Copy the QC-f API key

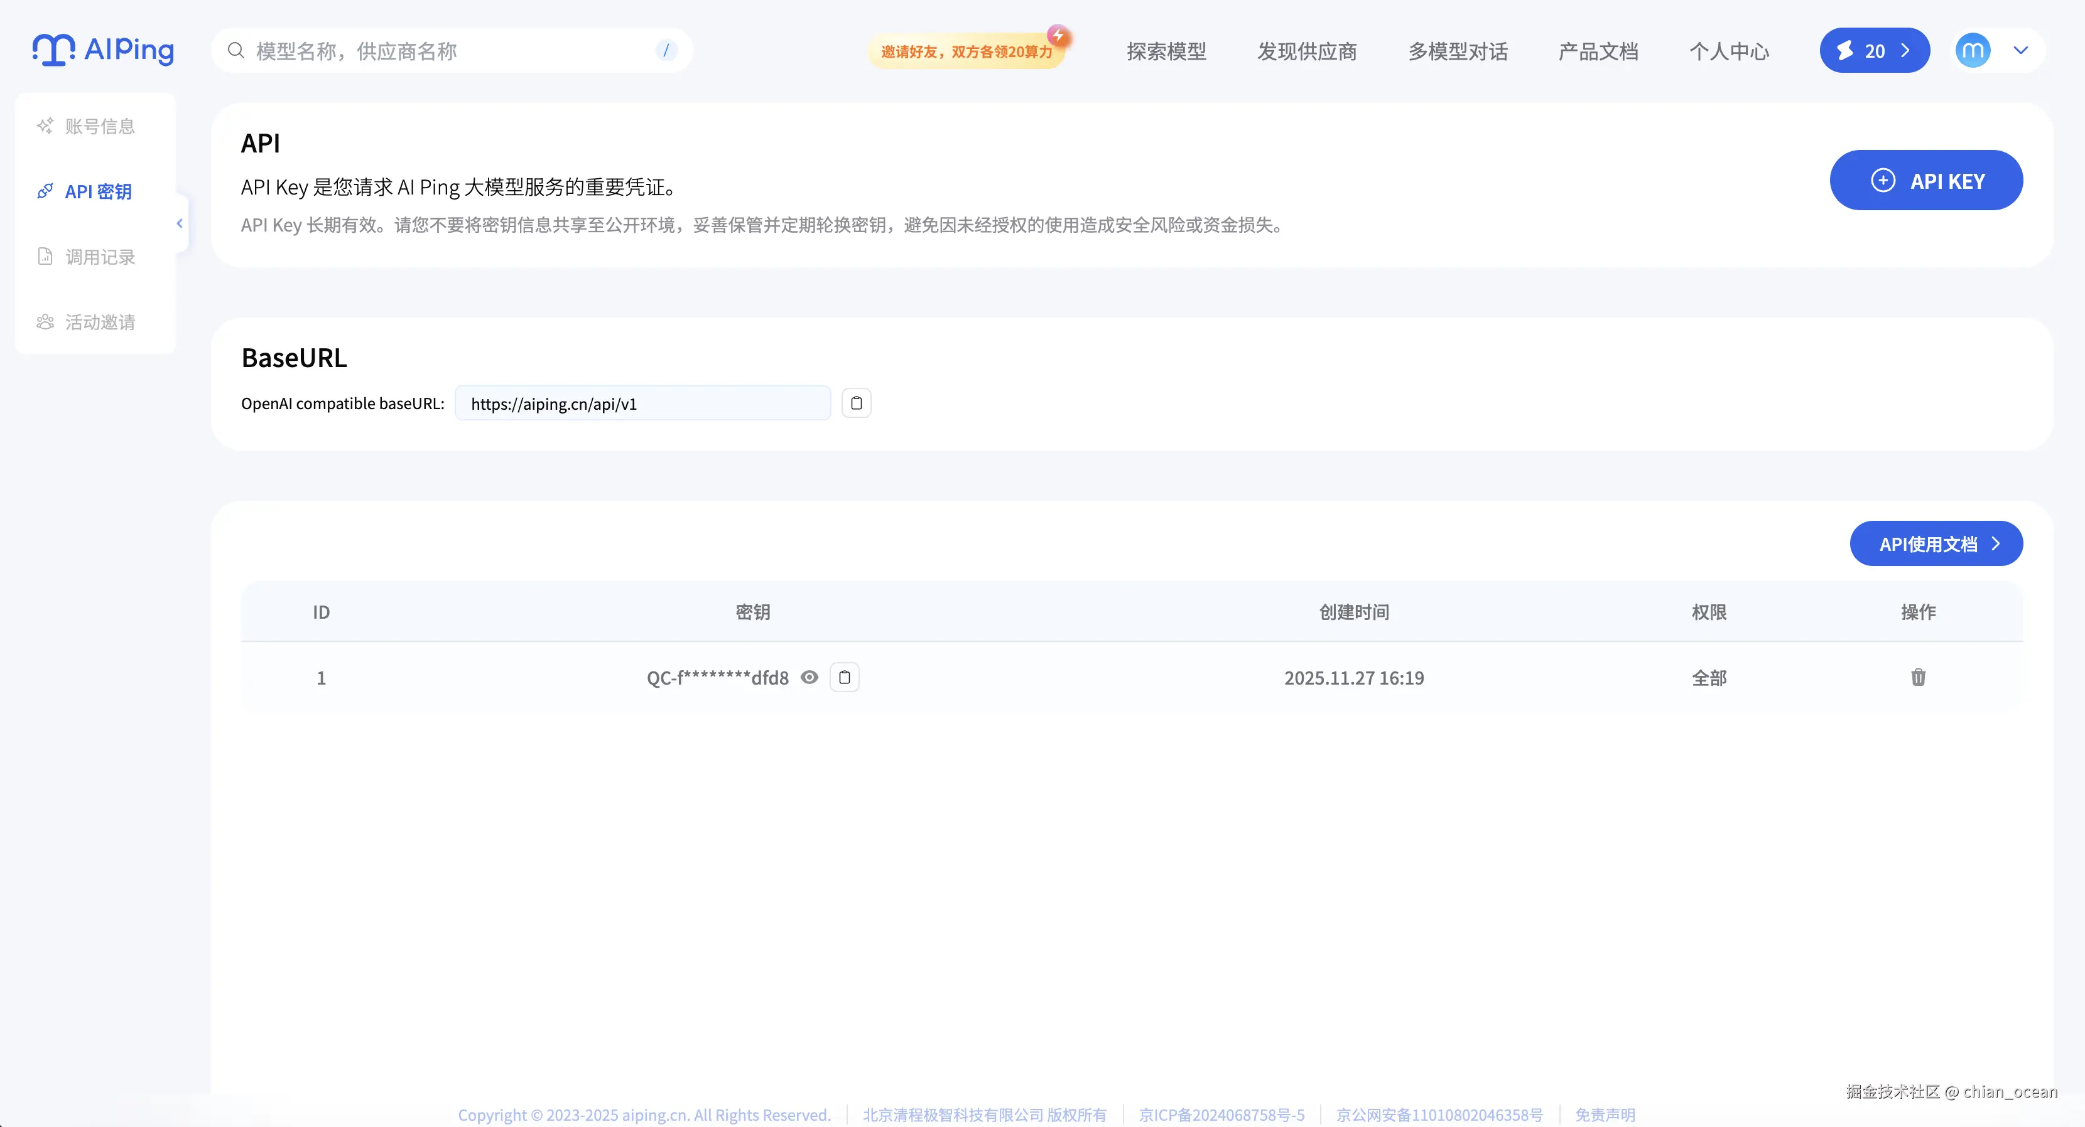pyautogui.click(x=844, y=678)
